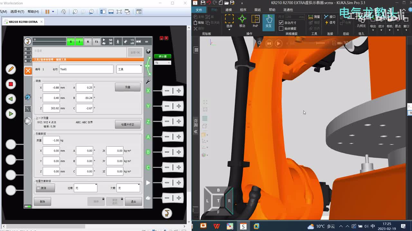The height and width of the screenshot is (231, 412).
Task: Open the VMware snapshot manager clock-with-wrench icon
Action: (92, 12)
